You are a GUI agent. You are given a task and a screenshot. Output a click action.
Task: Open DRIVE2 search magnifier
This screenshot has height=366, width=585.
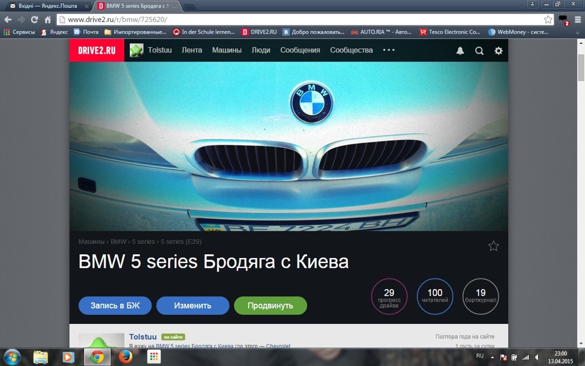pyautogui.click(x=480, y=51)
